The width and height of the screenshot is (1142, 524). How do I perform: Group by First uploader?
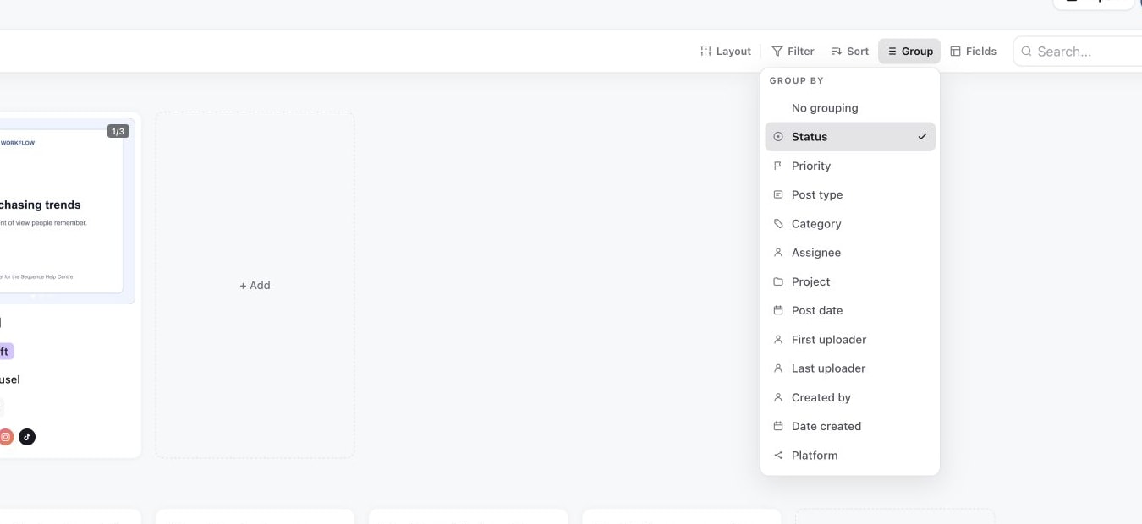(x=850, y=340)
